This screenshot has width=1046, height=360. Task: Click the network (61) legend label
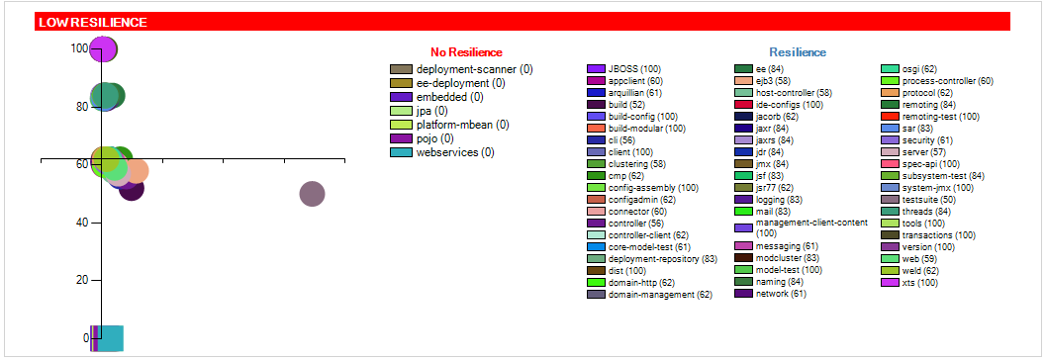(x=781, y=294)
